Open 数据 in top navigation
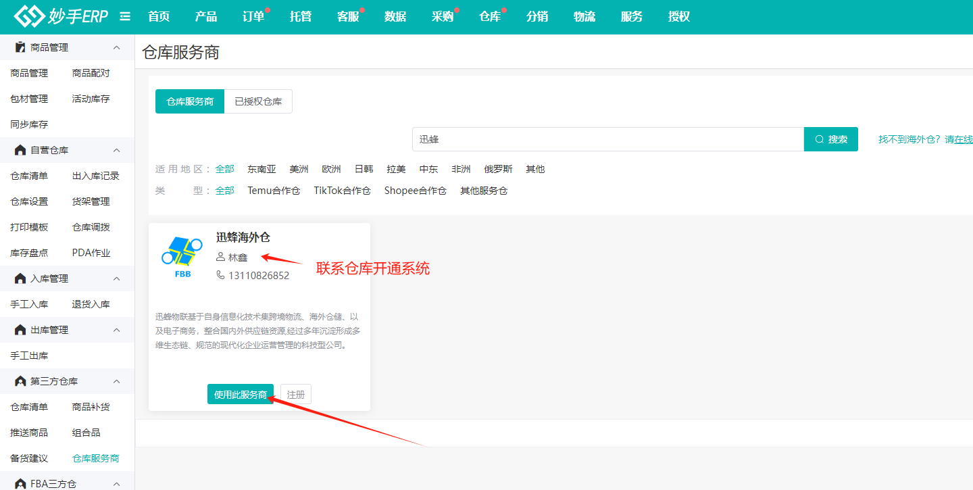The image size is (973, 490). point(395,17)
